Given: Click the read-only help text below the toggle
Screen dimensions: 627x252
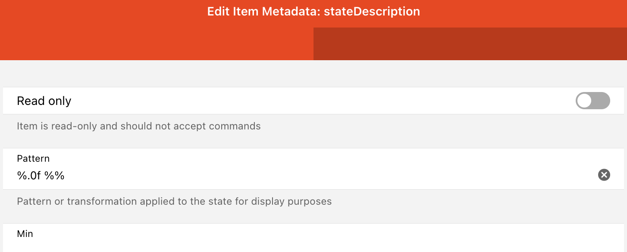Looking at the screenshot, I should (138, 126).
